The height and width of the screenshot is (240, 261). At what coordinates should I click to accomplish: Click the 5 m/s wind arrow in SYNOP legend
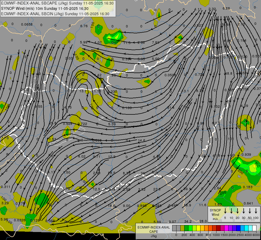225,211
